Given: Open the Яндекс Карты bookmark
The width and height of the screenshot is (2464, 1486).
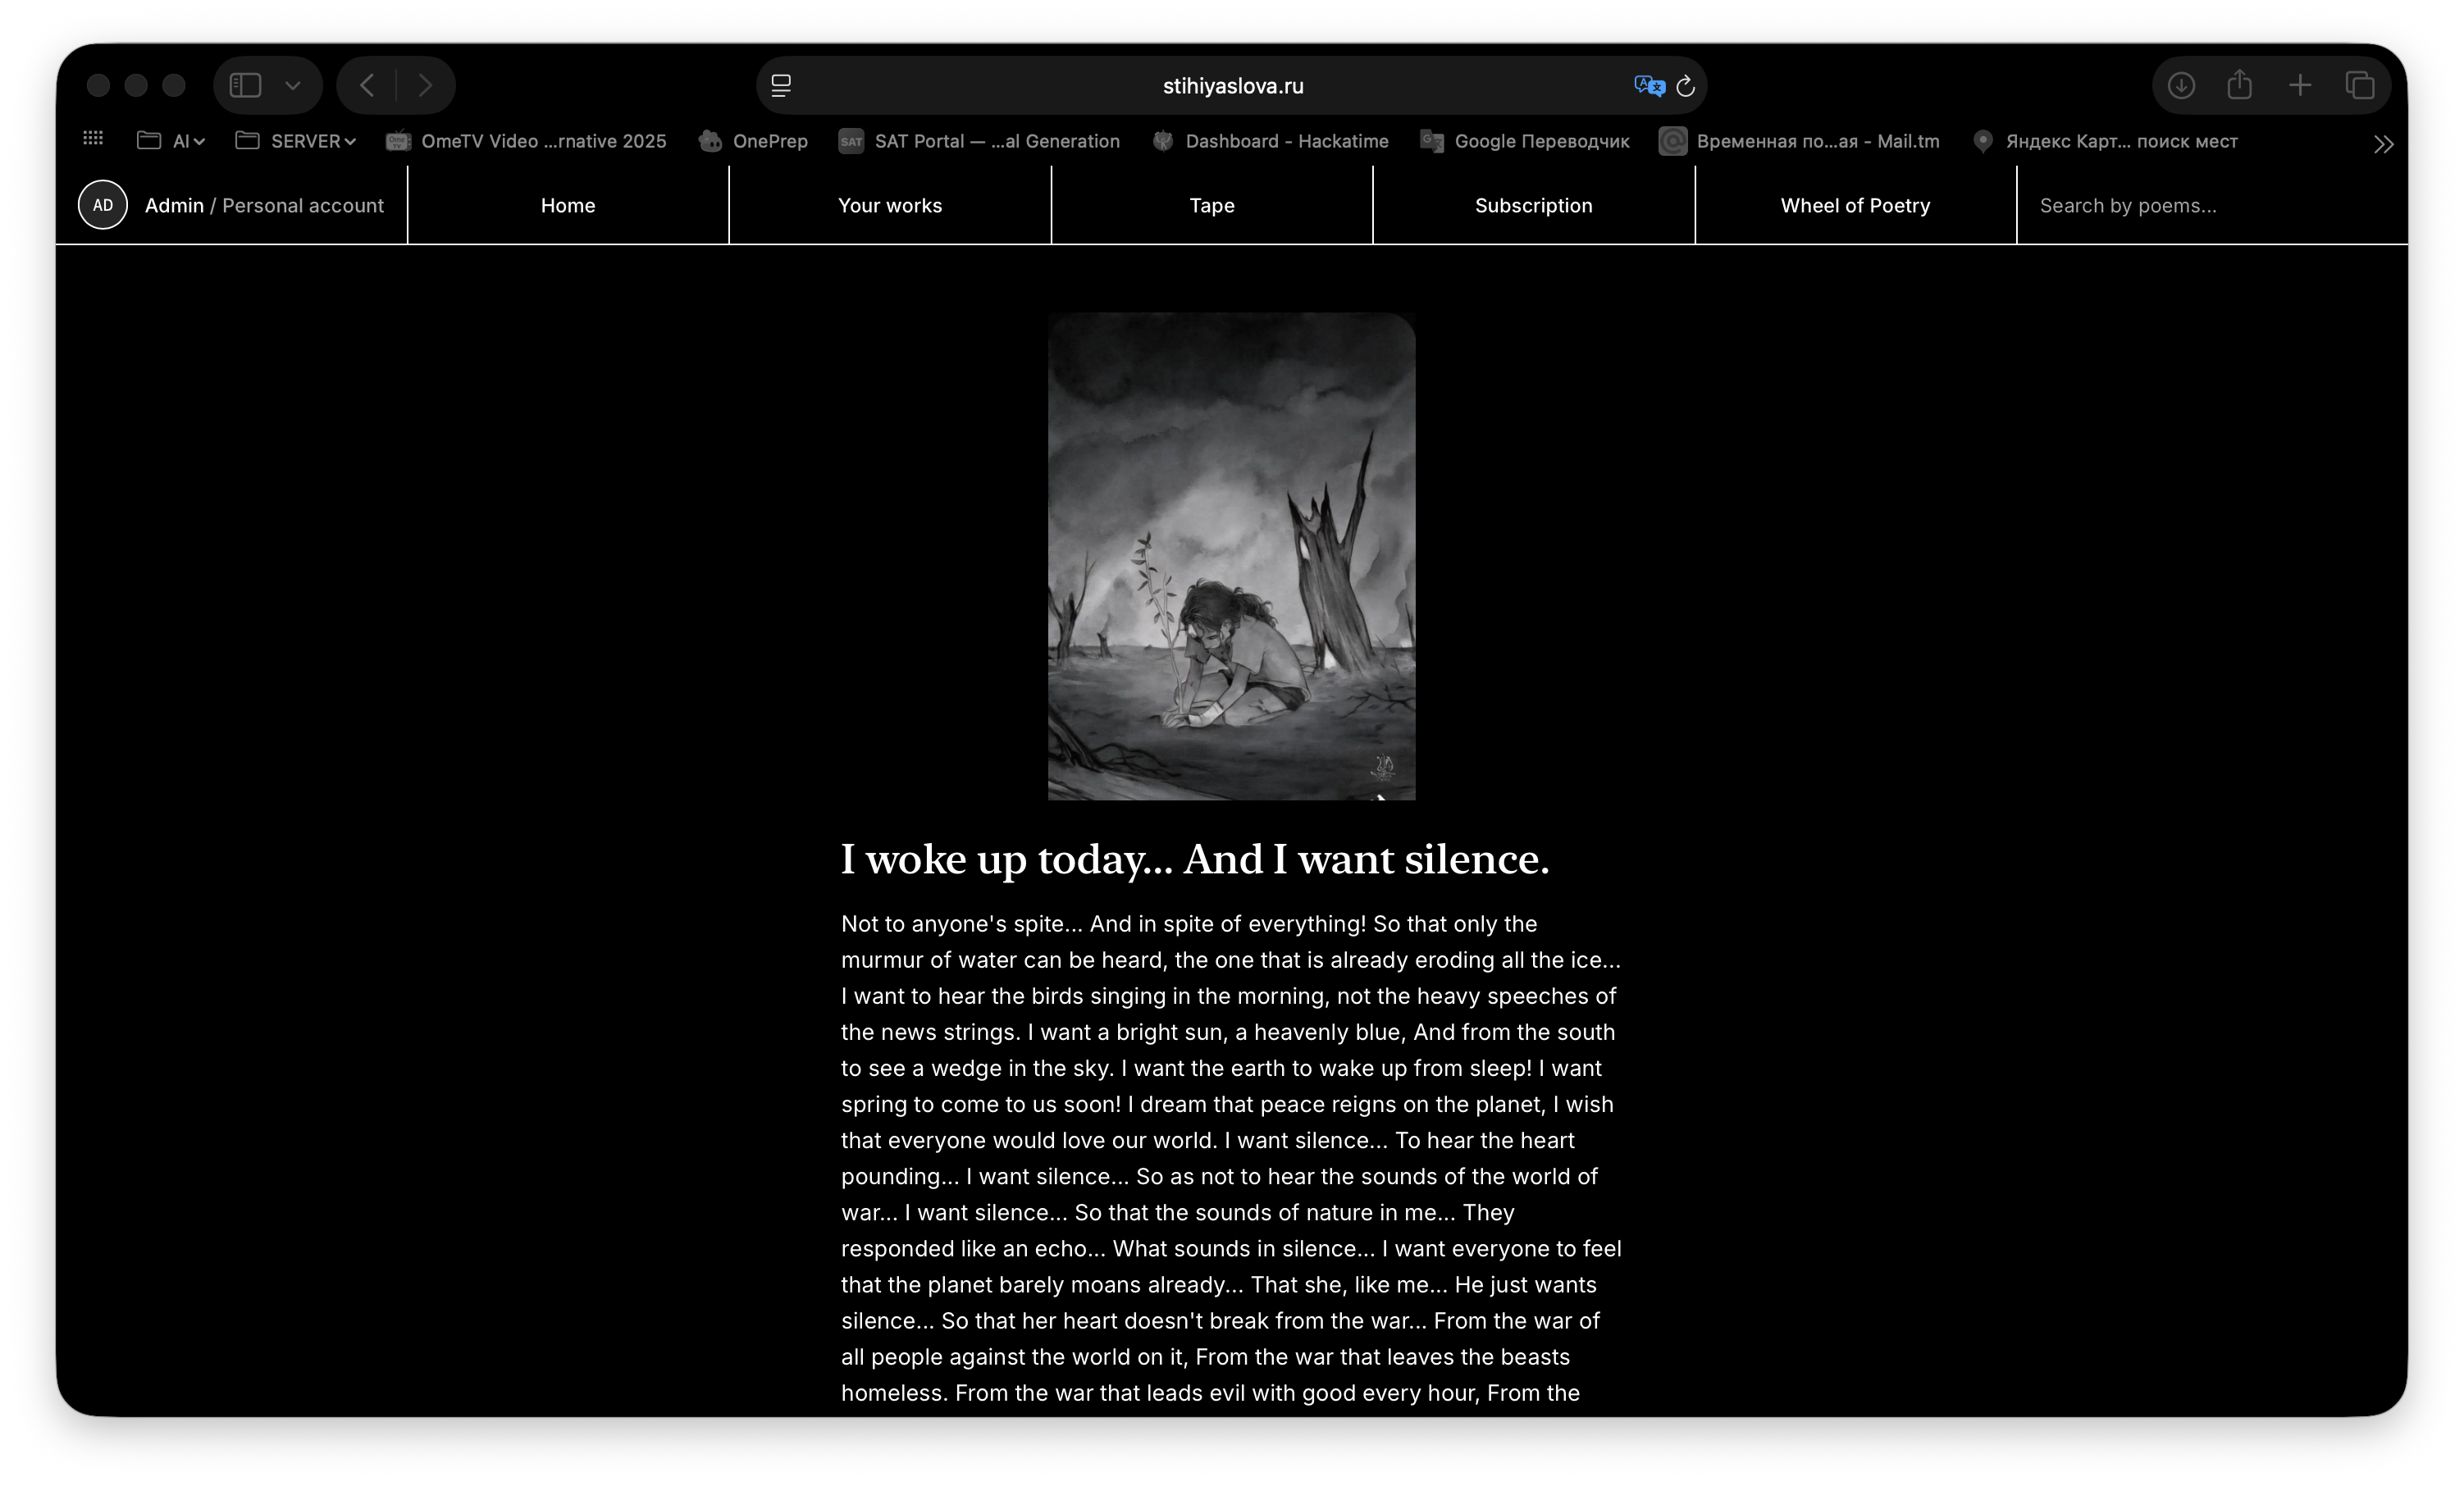Looking at the screenshot, I should point(2105,141).
